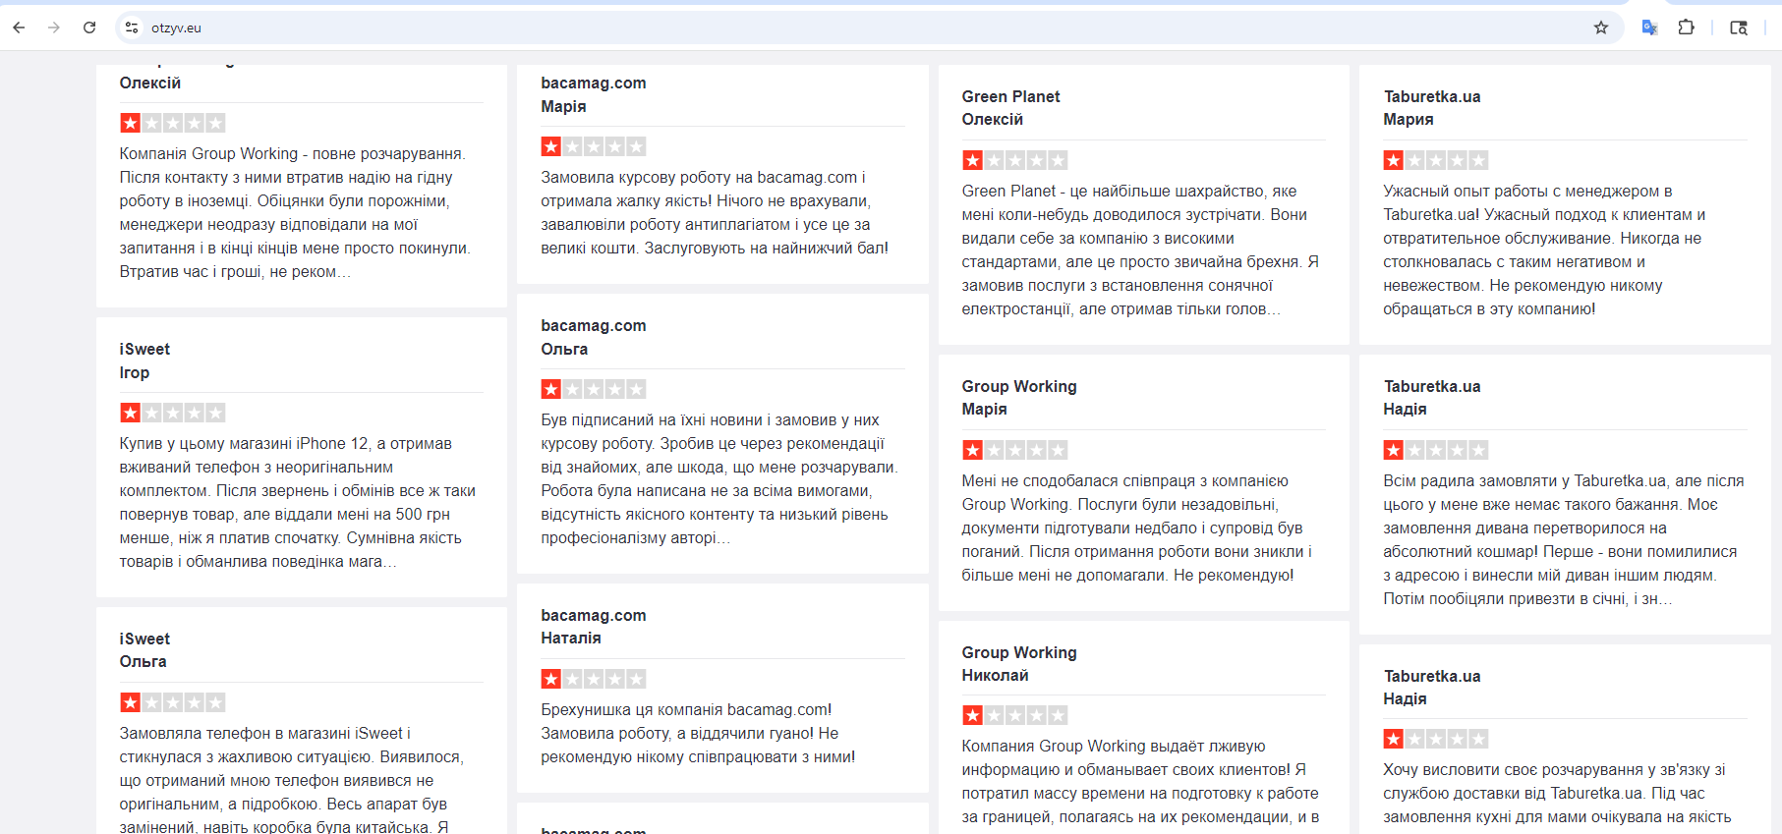Click the star rating in the Green Planet review
Viewport: 1782px width, 834px height.
1015,160
